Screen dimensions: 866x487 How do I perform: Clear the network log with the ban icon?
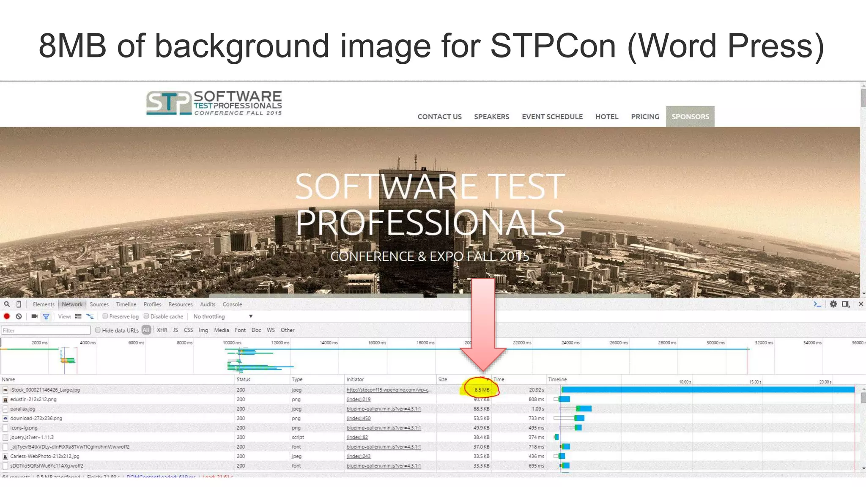(x=19, y=316)
